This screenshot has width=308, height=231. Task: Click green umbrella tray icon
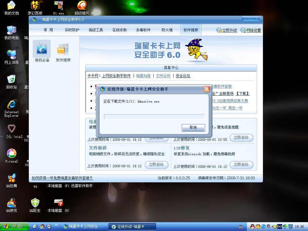tap(285, 227)
